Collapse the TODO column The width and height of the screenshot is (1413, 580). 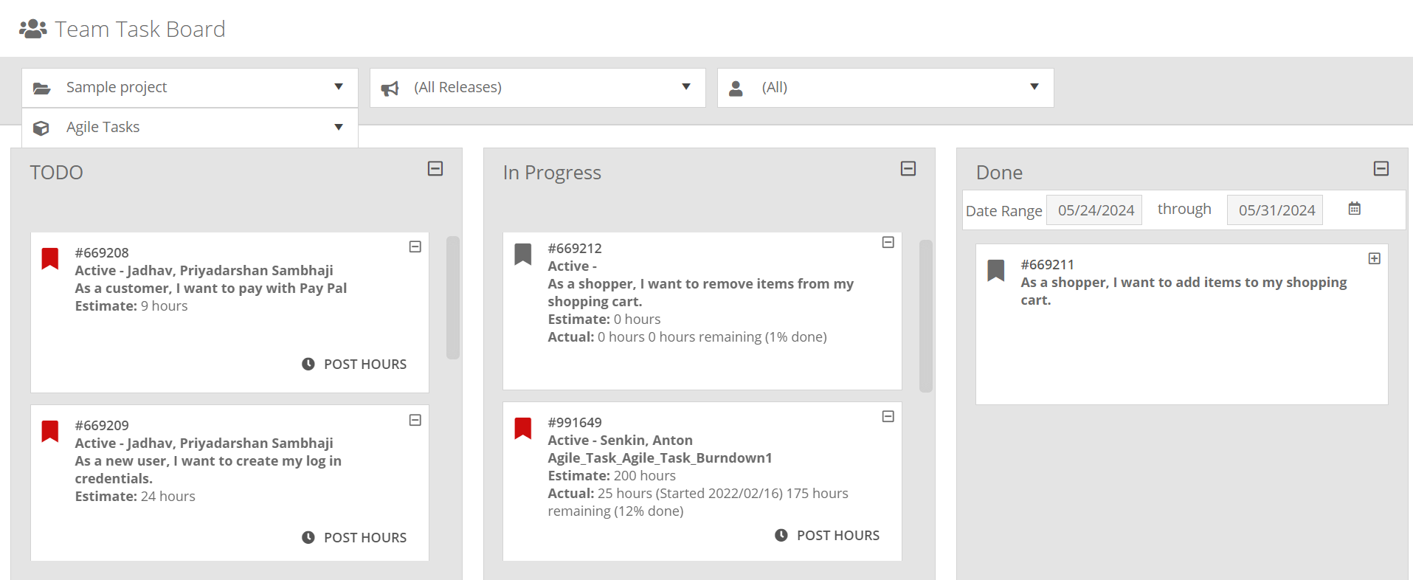[435, 169]
